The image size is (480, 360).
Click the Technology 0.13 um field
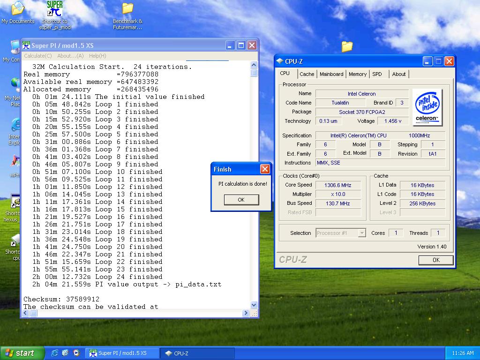click(329, 121)
